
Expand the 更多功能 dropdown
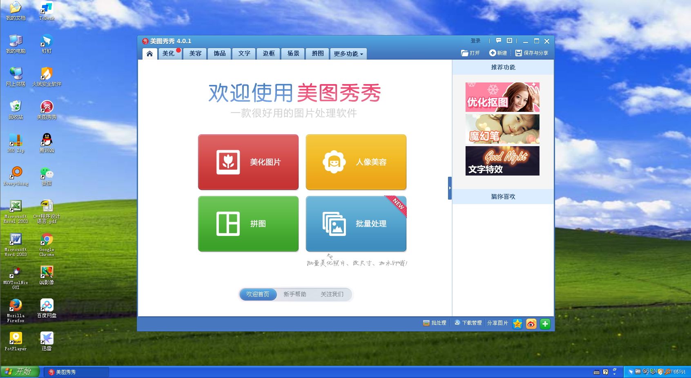[348, 53]
